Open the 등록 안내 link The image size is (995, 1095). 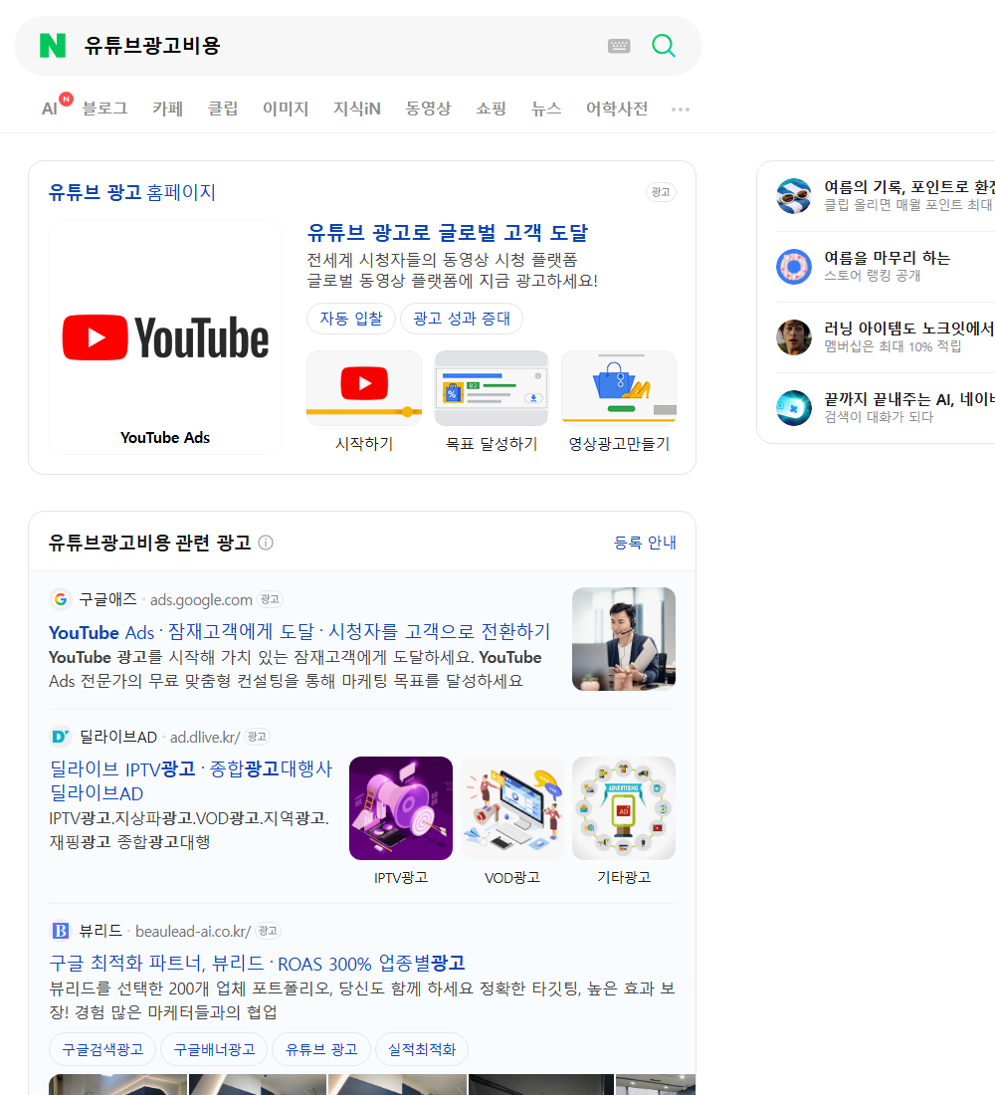click(x=645, y=543)
